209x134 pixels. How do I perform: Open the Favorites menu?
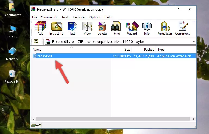click(x=79, y=17)
